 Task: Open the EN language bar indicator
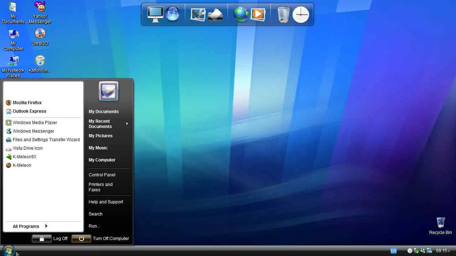click(393, 251)
